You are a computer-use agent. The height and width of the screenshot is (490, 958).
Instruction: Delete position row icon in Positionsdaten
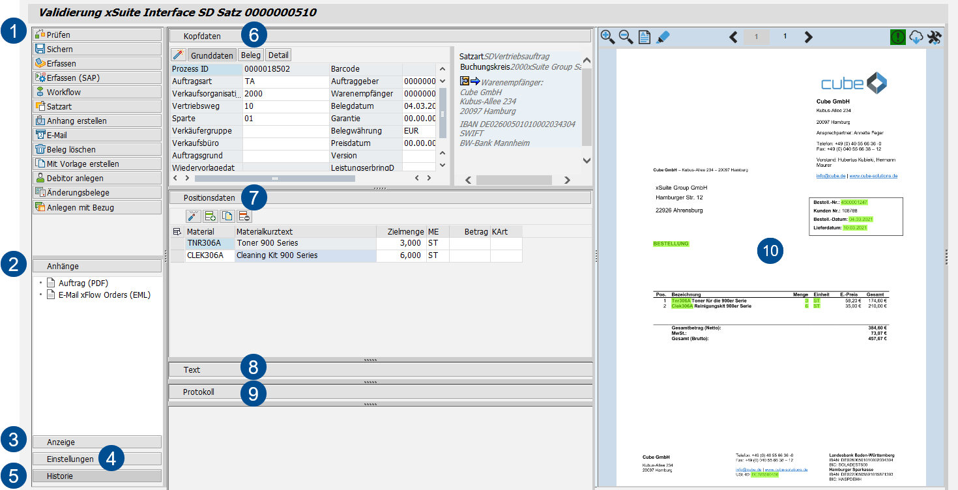(x=244, y=216)
